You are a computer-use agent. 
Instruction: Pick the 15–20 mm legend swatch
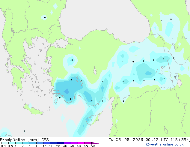tap(46, 143)
